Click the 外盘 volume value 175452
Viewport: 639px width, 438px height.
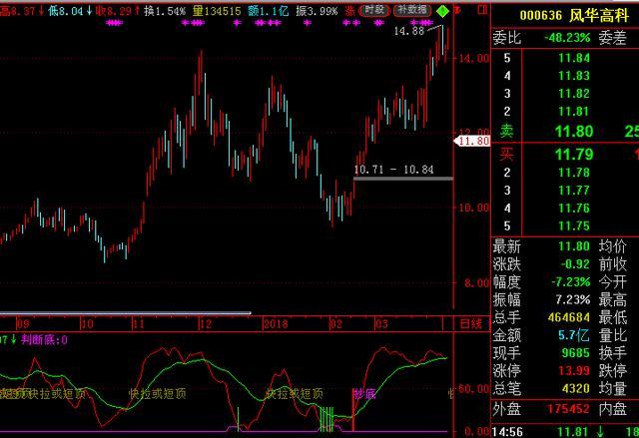pyautogui.click(x=566, y=408)
